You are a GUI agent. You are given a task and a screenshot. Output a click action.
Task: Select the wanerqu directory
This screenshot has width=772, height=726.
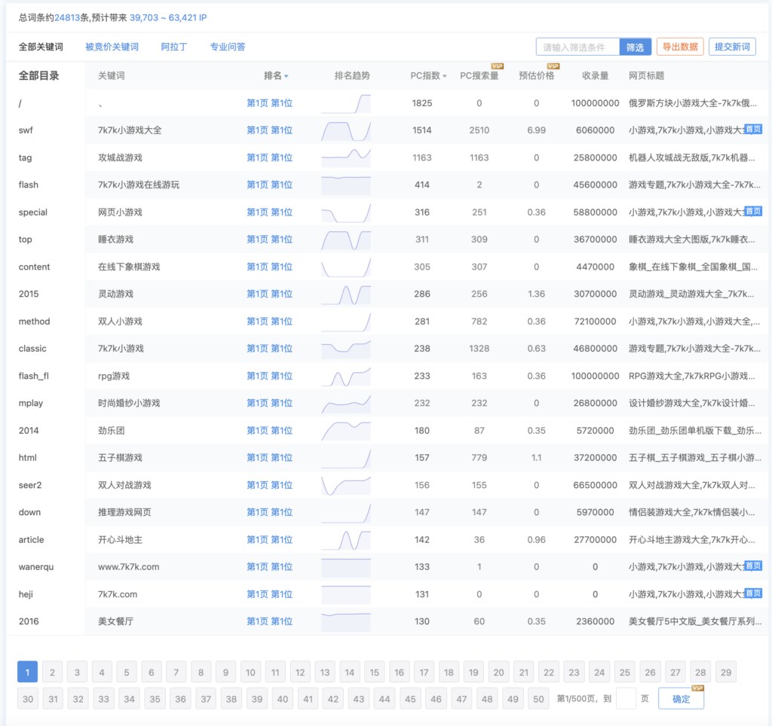tap(36, 567)
